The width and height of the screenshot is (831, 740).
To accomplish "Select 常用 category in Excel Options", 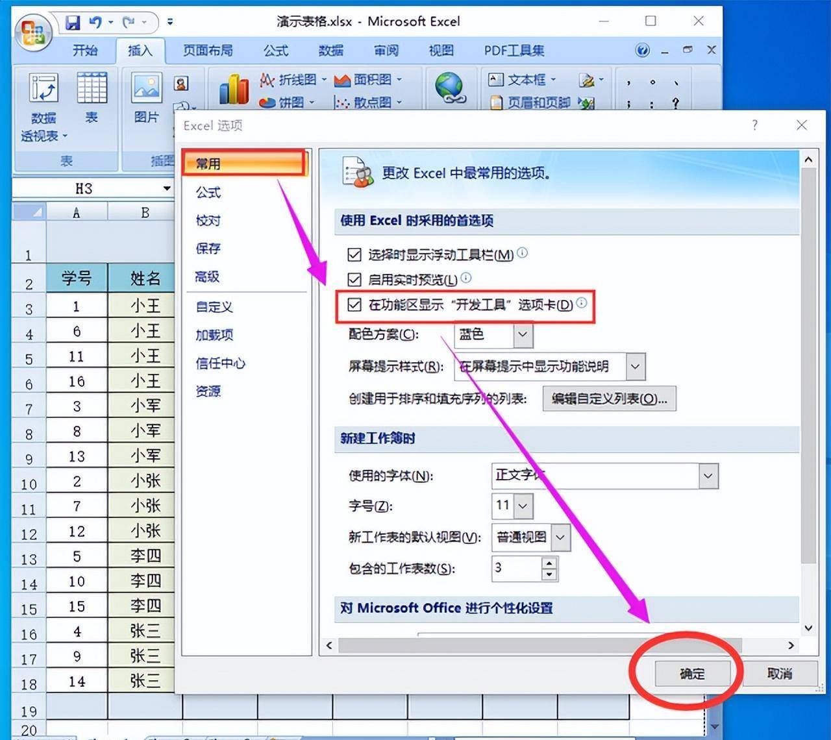I will pyautogui.click(x=244, y=164).
